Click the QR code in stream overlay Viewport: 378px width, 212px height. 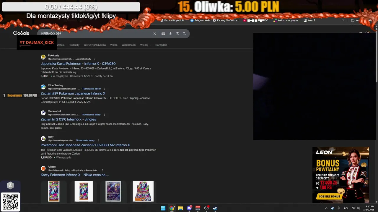(x=10, y=202)
